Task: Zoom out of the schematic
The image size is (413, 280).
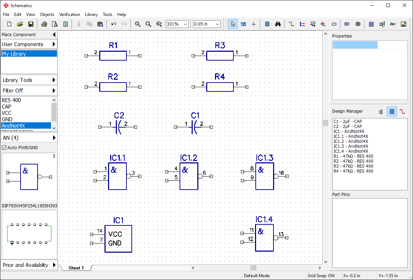Action: coord(148,24)
